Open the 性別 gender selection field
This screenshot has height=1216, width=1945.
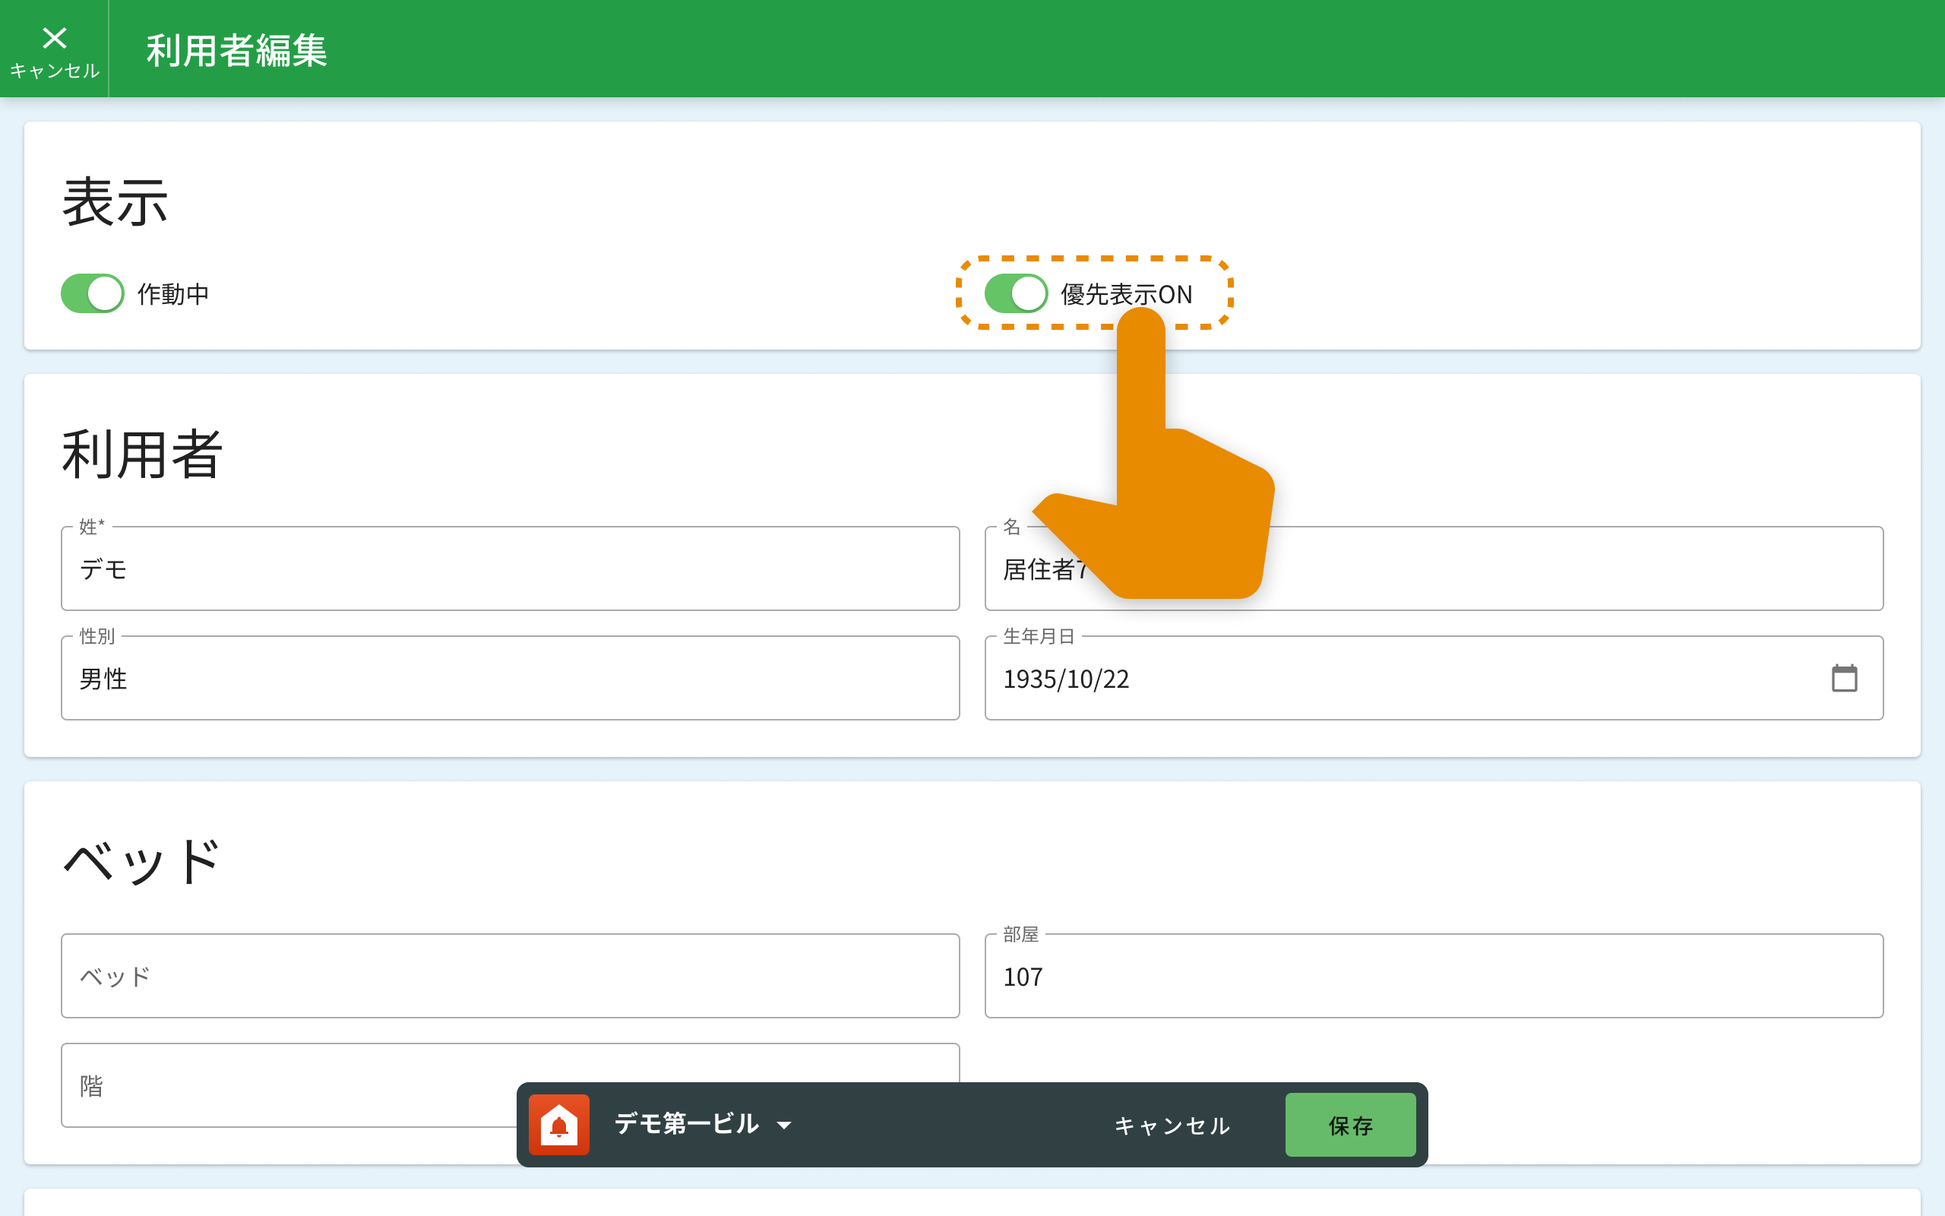(510, 678)
